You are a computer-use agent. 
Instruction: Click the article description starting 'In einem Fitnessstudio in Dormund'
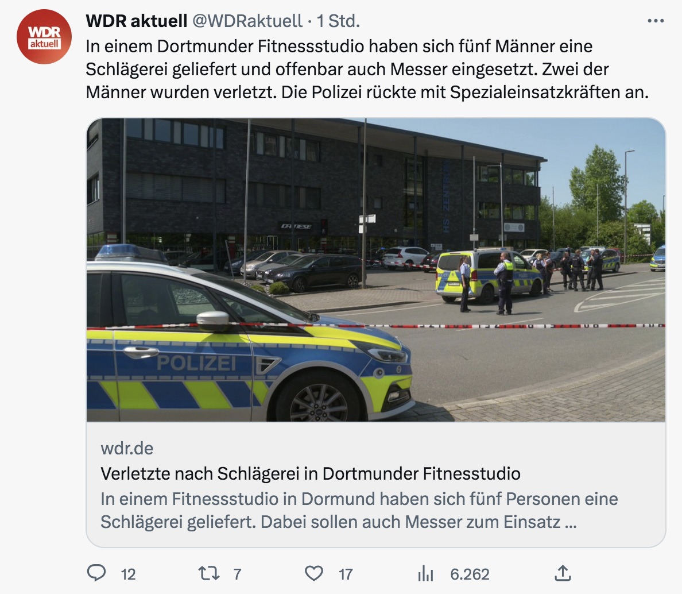359,510
